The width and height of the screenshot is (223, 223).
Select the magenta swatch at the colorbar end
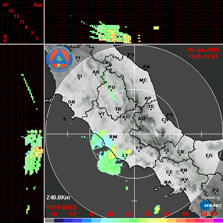[x=218, y=220]
